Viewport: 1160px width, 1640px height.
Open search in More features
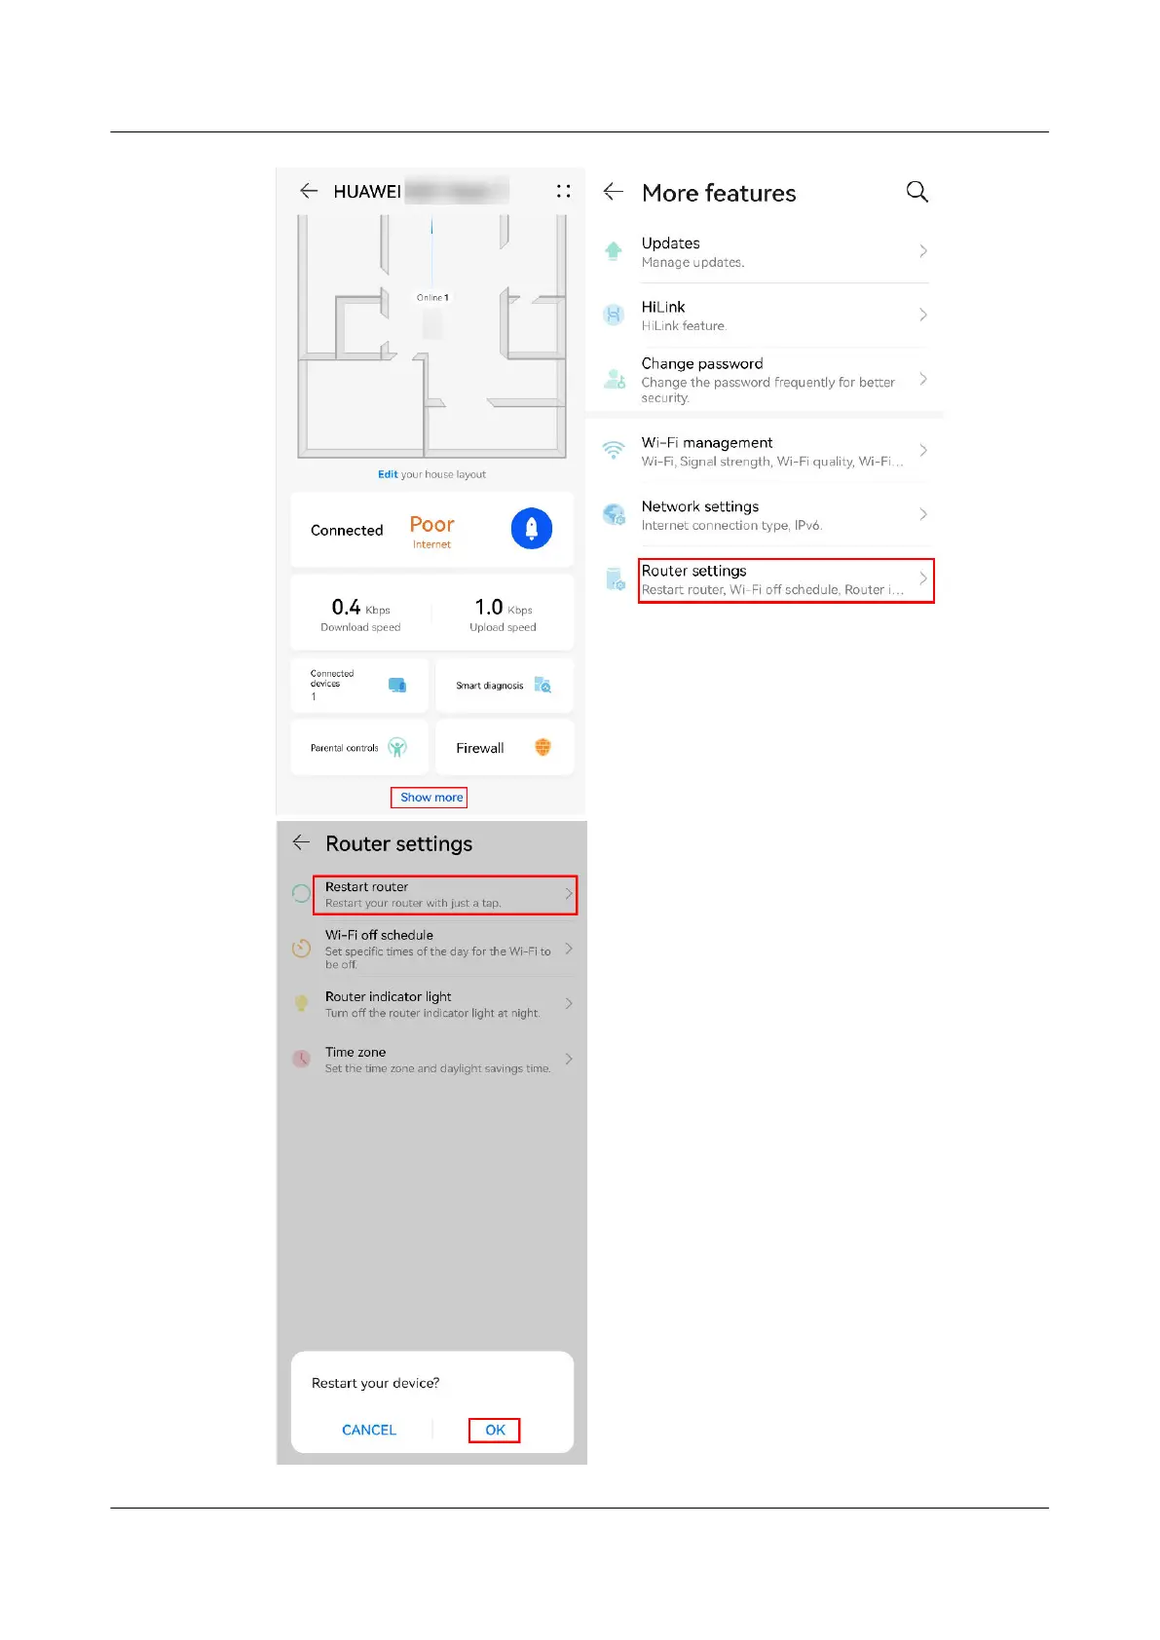tap(917, 192)
